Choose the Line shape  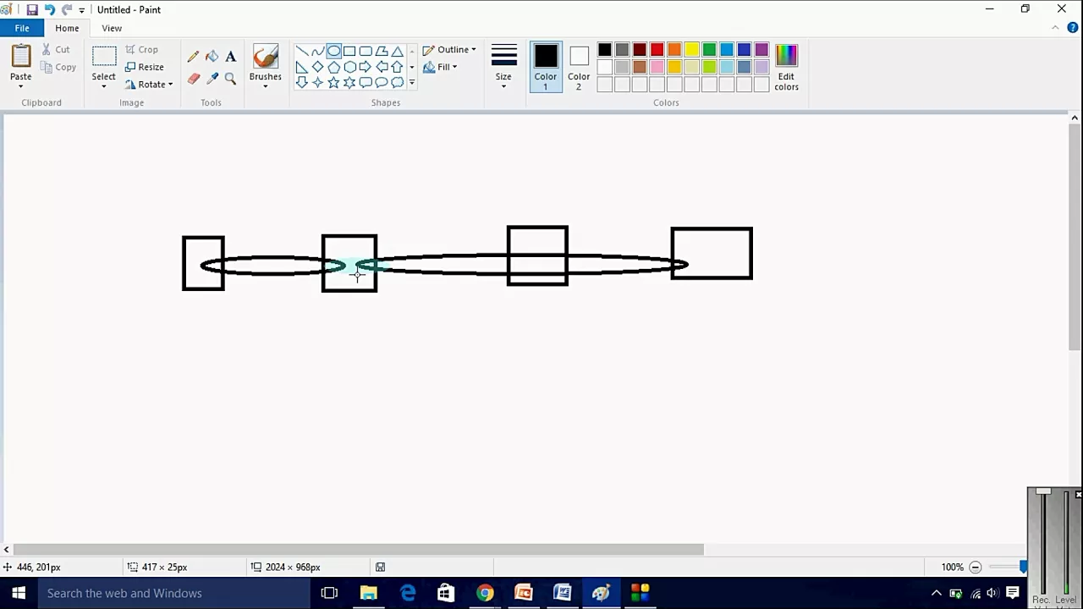301,51
